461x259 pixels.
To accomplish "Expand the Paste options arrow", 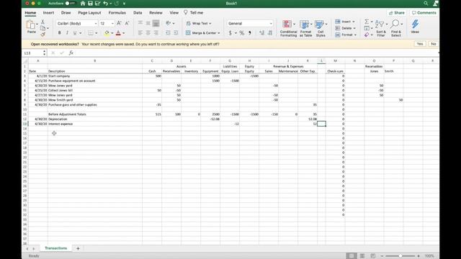I will coord(37,24).
